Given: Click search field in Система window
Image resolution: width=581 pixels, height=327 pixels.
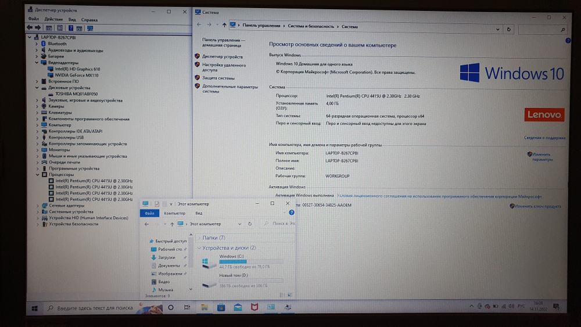Looking at the screenshot, I should [x=543, y=30].
